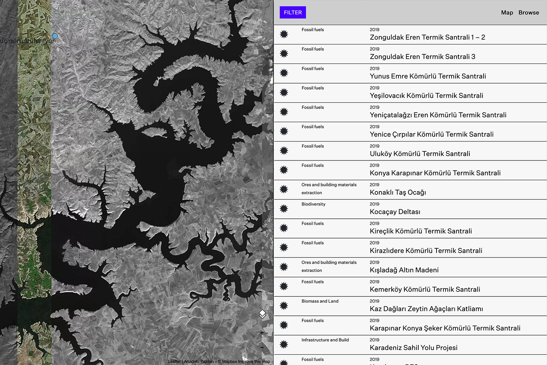
Task: Click star icon beside Zonguldak Eren Termik Santrali 3
Action: (284, 54)
